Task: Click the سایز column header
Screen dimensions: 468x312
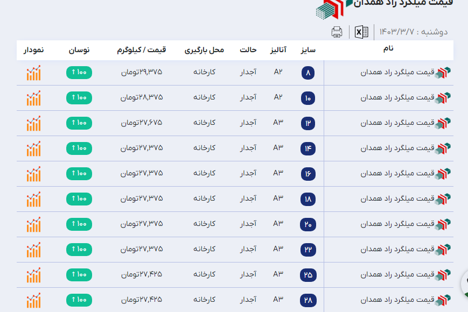Action: click(308, 50)
